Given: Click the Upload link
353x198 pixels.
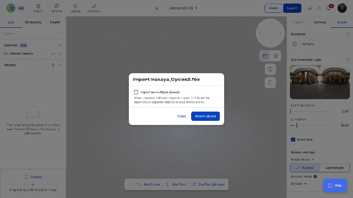Looking at the screenshot, I should point(33,177).
